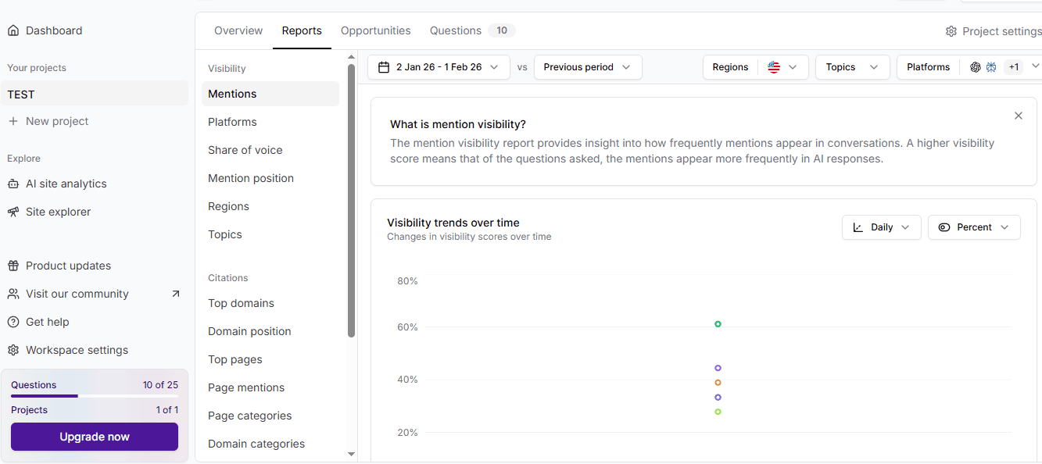Screen dimensions: 1042x464
Task: Click the Questions count badge 10
Action: point(502,30)
